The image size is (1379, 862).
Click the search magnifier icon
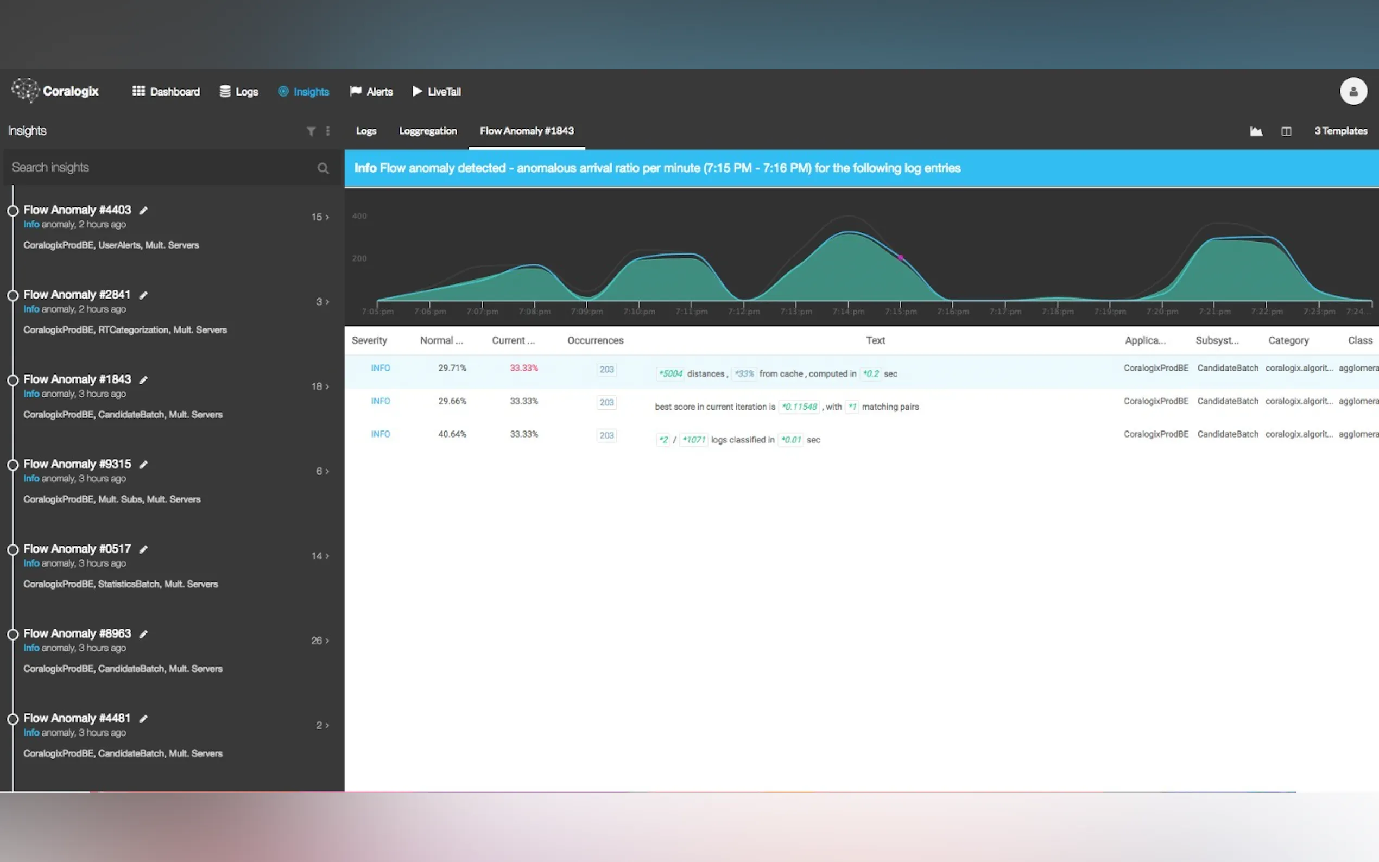pos(322,168)
